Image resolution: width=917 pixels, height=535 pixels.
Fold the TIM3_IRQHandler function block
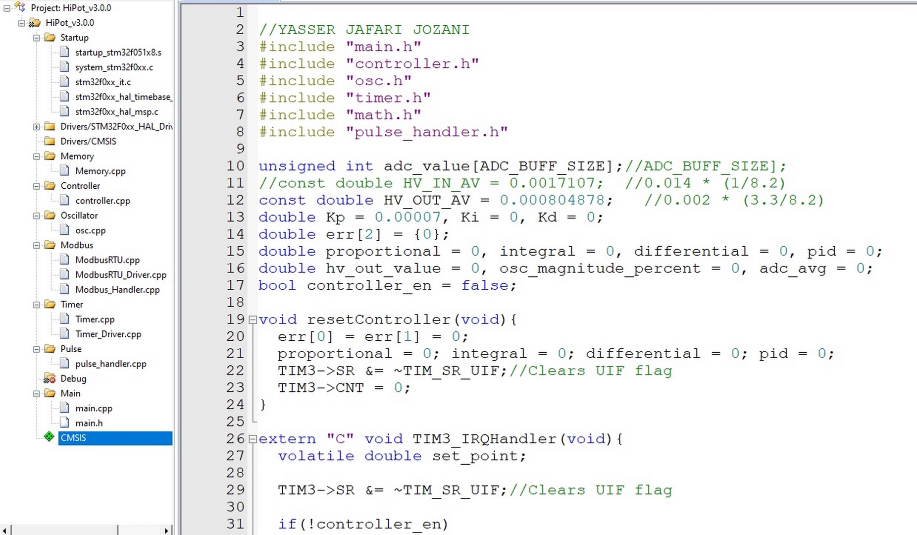(253, 439)
